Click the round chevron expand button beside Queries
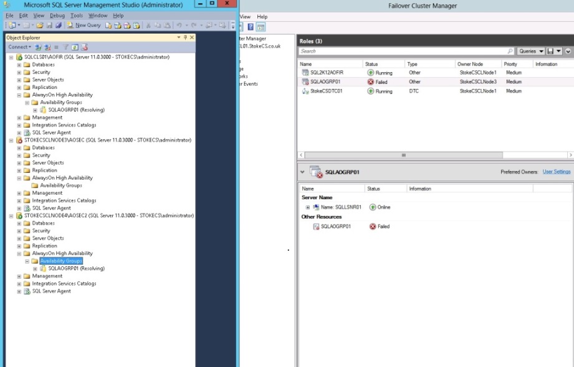Screen dimensions: 574x367 click(x=568, y=51)
